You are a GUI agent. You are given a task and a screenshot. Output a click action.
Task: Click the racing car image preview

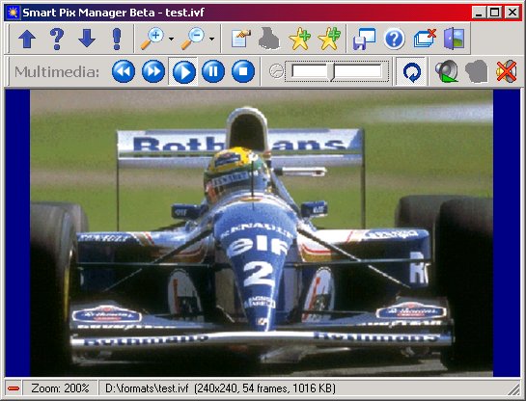pyautogui.click(x=262, y=233)
